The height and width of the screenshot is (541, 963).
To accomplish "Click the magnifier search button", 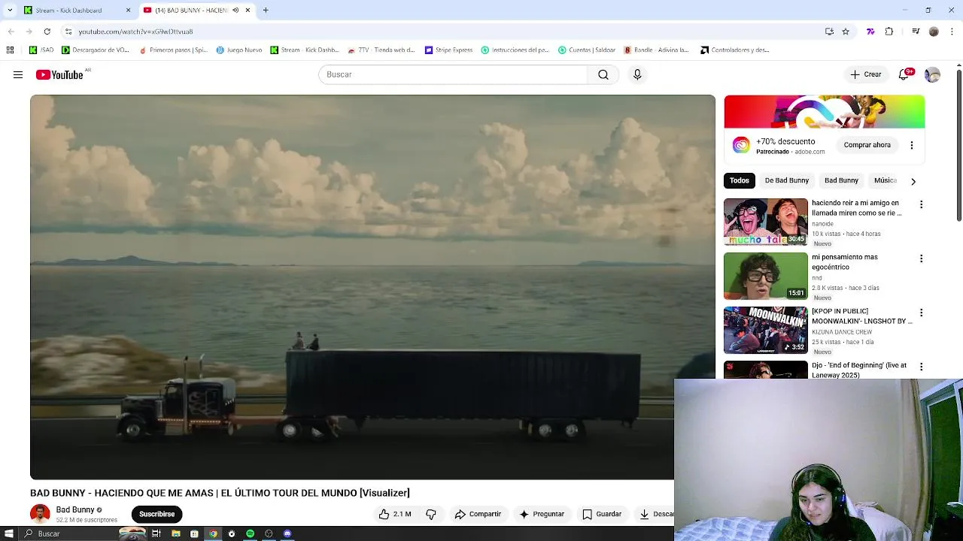I will pyautogui.click(x=603, y=74).
